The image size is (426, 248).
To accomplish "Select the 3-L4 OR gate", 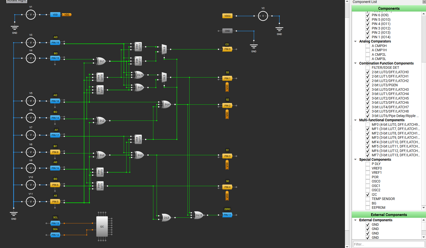I will tap(167, 104).
